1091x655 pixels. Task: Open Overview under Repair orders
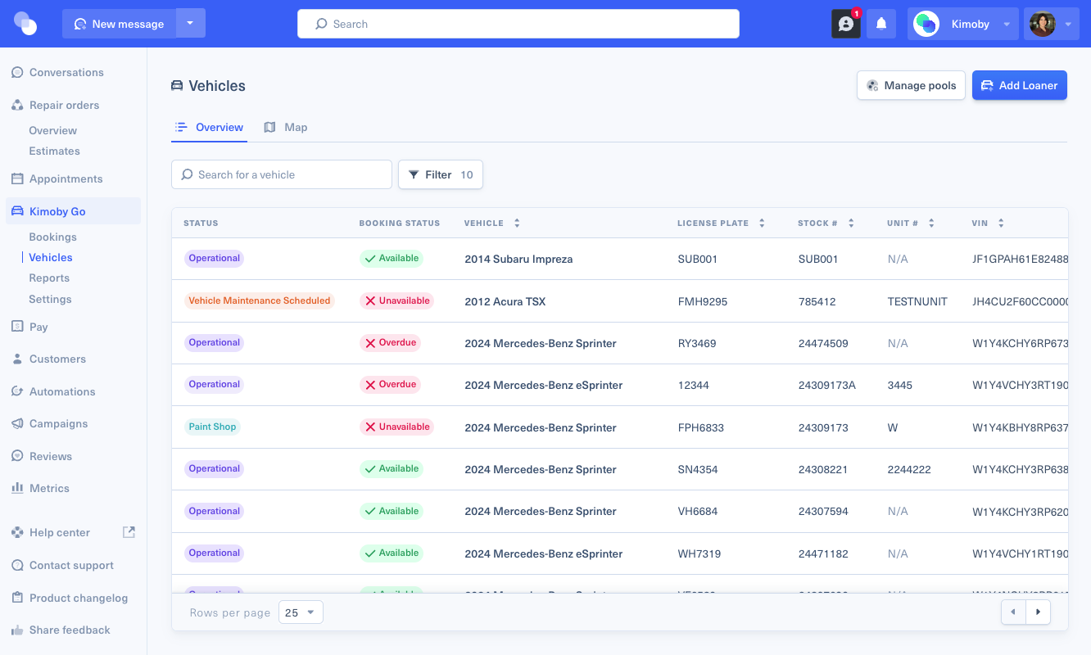pyautogui.click(x=52, y=131)
